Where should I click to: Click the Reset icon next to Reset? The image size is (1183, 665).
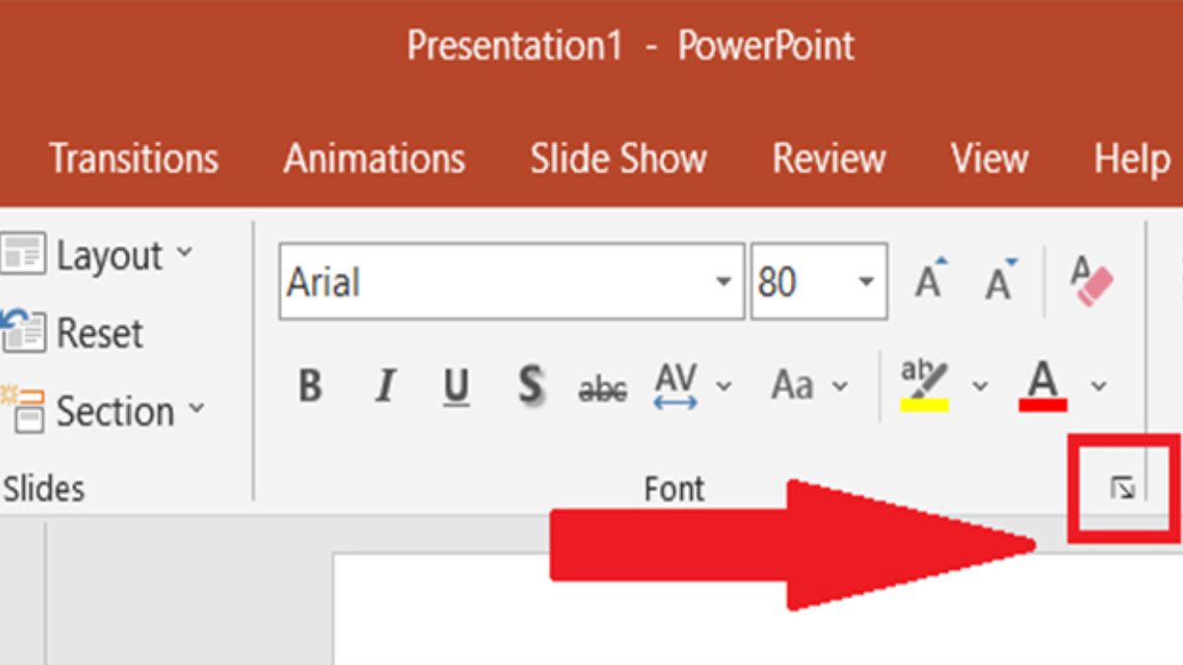click(x=23, y=332)
